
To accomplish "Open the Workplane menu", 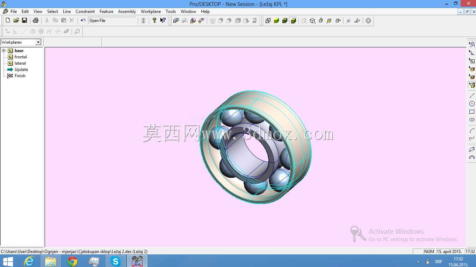I will [x=151, y=12].
